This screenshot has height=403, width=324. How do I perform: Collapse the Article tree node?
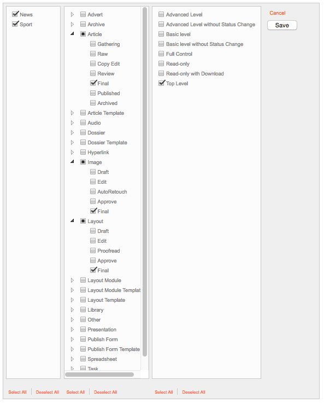pyautogui.click(x=73, y=34)
